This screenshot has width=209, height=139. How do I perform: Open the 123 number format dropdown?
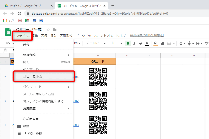(x=77, y=43)
